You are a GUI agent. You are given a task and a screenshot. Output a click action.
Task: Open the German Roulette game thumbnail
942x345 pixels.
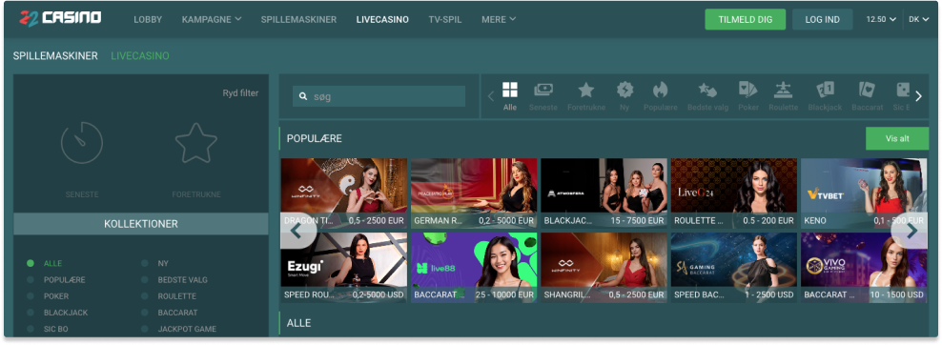[474, 193]
